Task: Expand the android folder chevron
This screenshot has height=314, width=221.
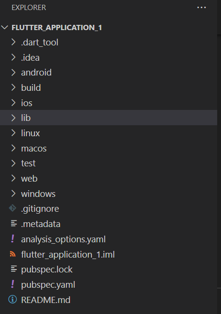Action: coord(13,73)
